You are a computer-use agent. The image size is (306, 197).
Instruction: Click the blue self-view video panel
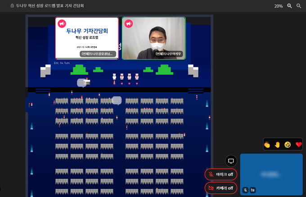(x=271, y=171)
